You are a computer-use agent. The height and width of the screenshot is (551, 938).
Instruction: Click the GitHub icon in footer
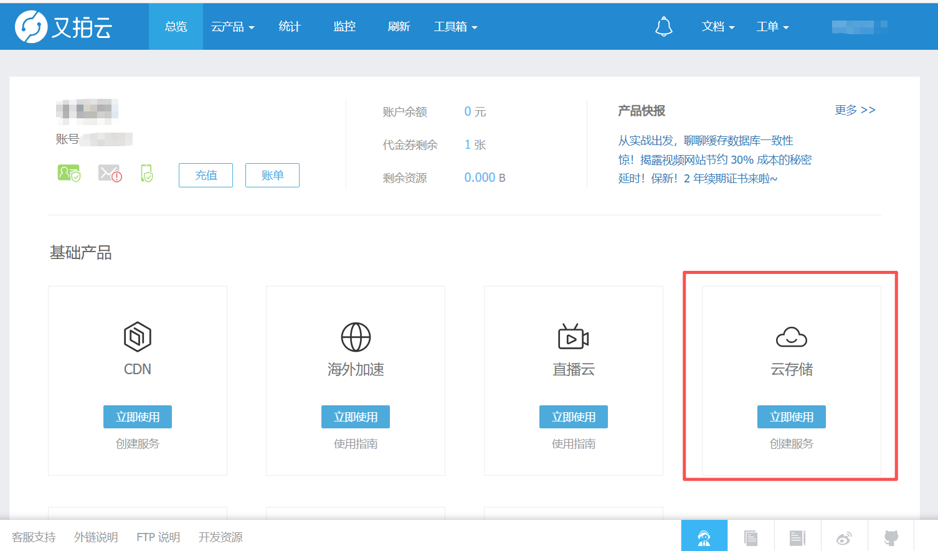point(891,537)
